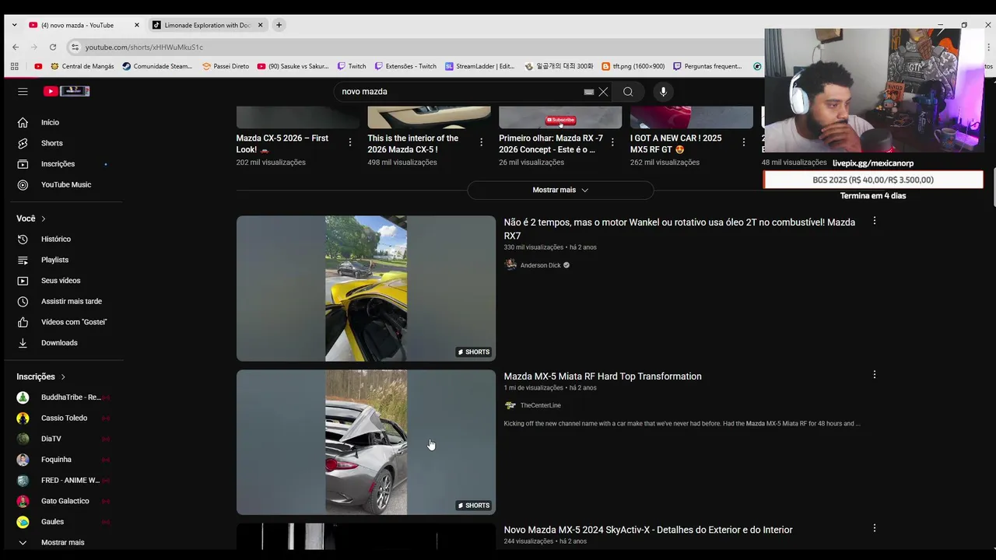Screen dimensions: 996x560
Task: Click the YouTube logo
Action: tap(66, 91)
